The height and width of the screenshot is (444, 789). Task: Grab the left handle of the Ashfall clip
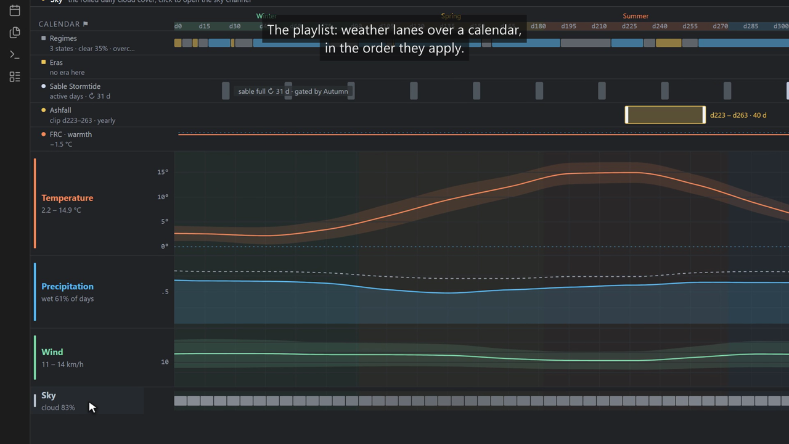pyautogui.click(x=626, y=115)
